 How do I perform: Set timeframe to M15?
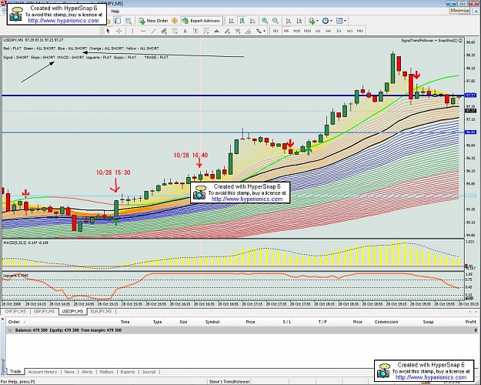pyautogui.click(x=296, y=31)
